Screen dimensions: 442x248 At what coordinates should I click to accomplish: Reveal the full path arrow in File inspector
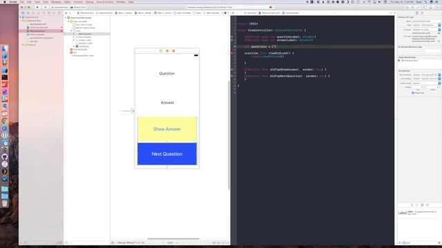point(439,41)
